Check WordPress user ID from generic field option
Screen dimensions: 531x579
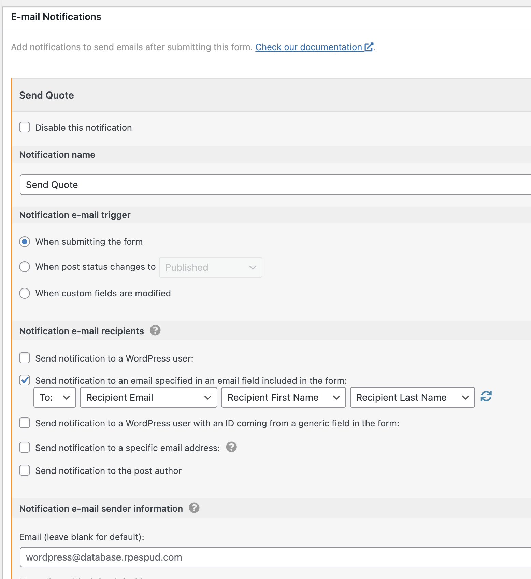point(25,423)
